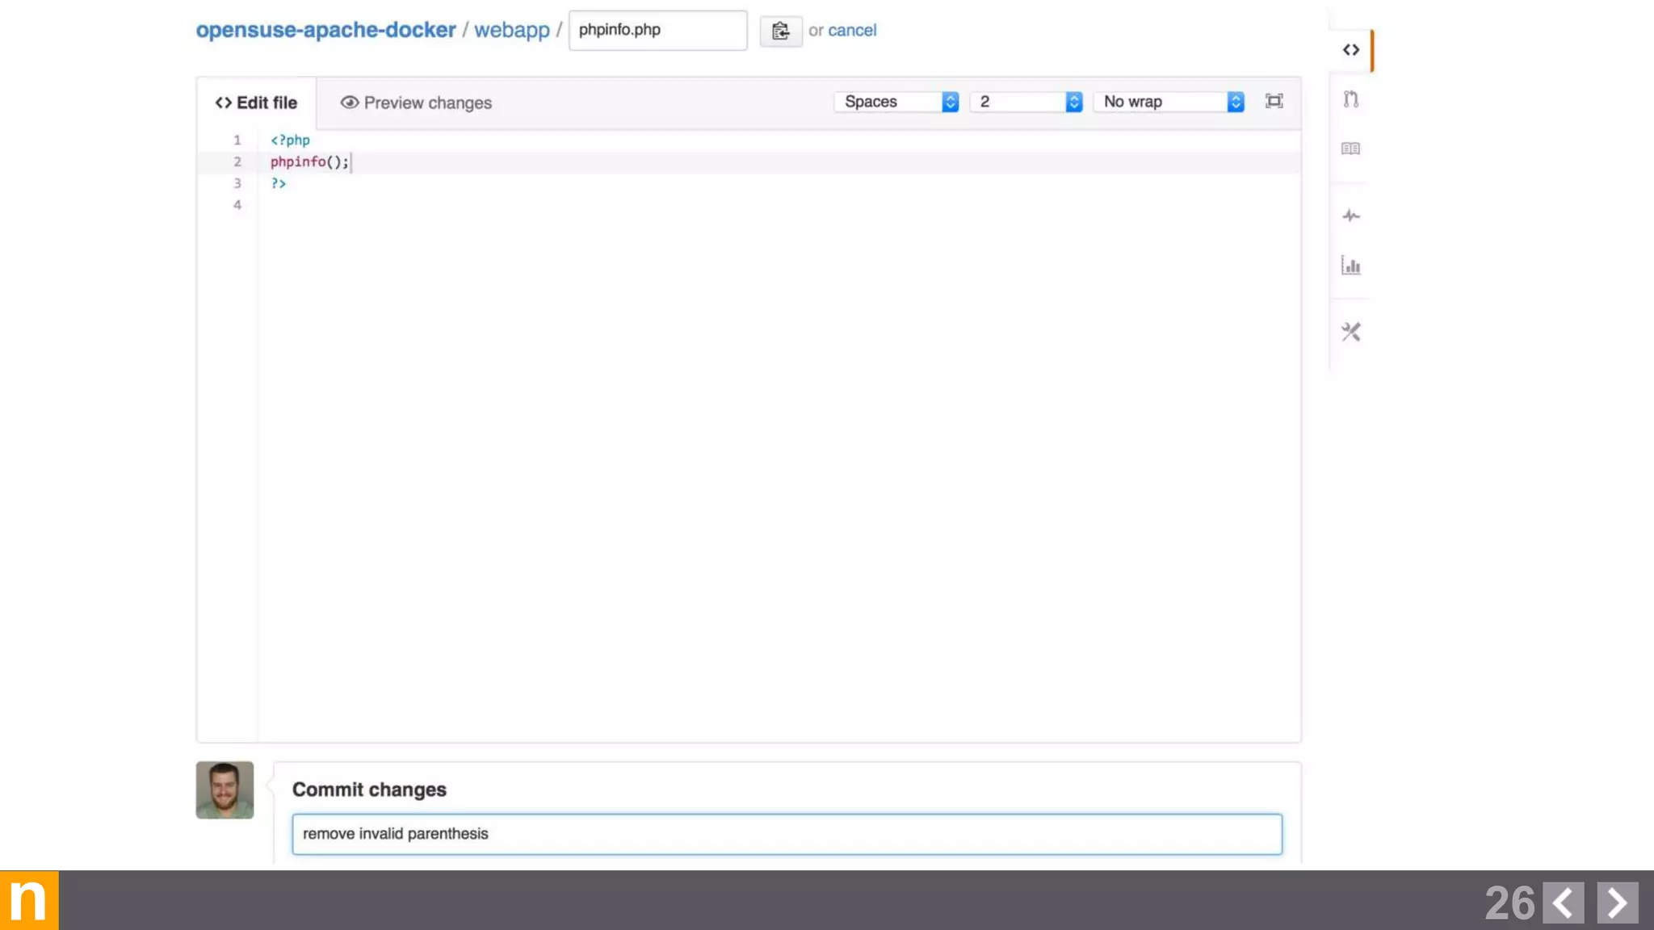Click the cancel link
Viewport: 1654px width, 930px height.
click(x=851, y=31)
